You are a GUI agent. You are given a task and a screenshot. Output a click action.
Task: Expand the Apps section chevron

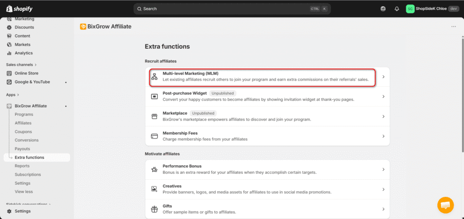coord(18,95)
